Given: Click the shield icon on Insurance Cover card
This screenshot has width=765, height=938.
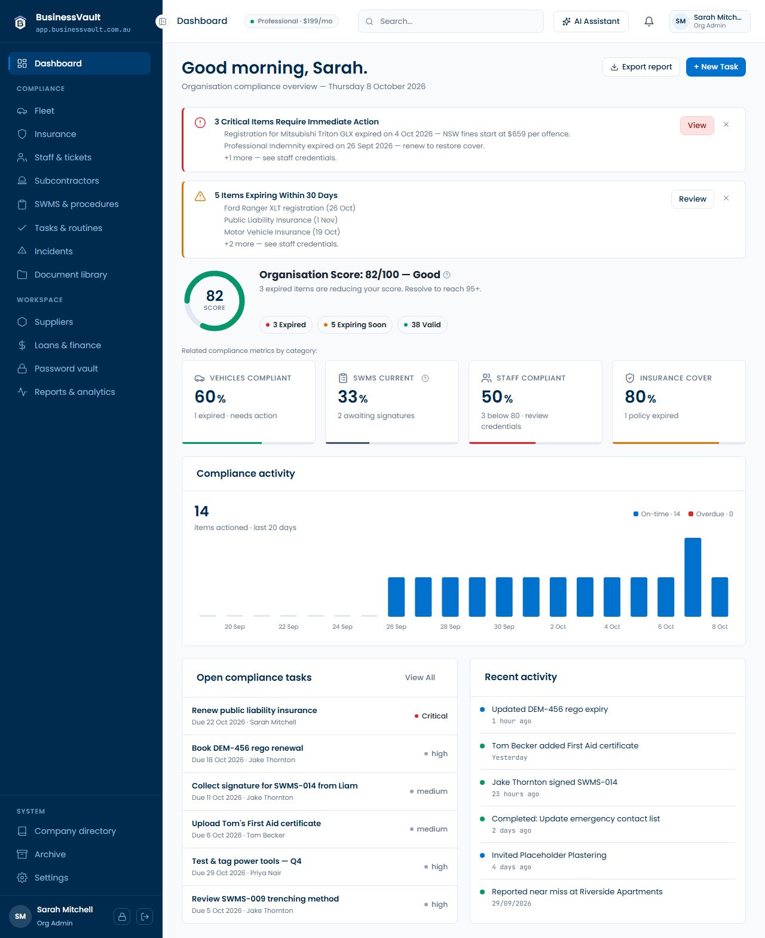Looking at the screenshot, I should click(630, 378).
